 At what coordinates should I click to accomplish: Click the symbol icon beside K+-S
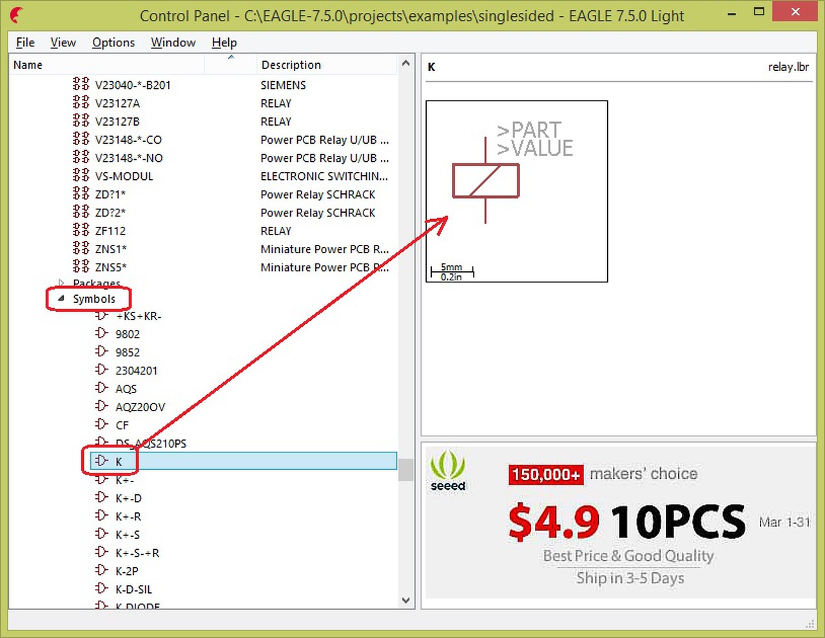pyautogui.click(x=101, y=534)
